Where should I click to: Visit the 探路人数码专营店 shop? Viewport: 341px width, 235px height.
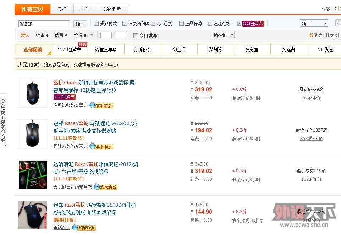(71, 146)
